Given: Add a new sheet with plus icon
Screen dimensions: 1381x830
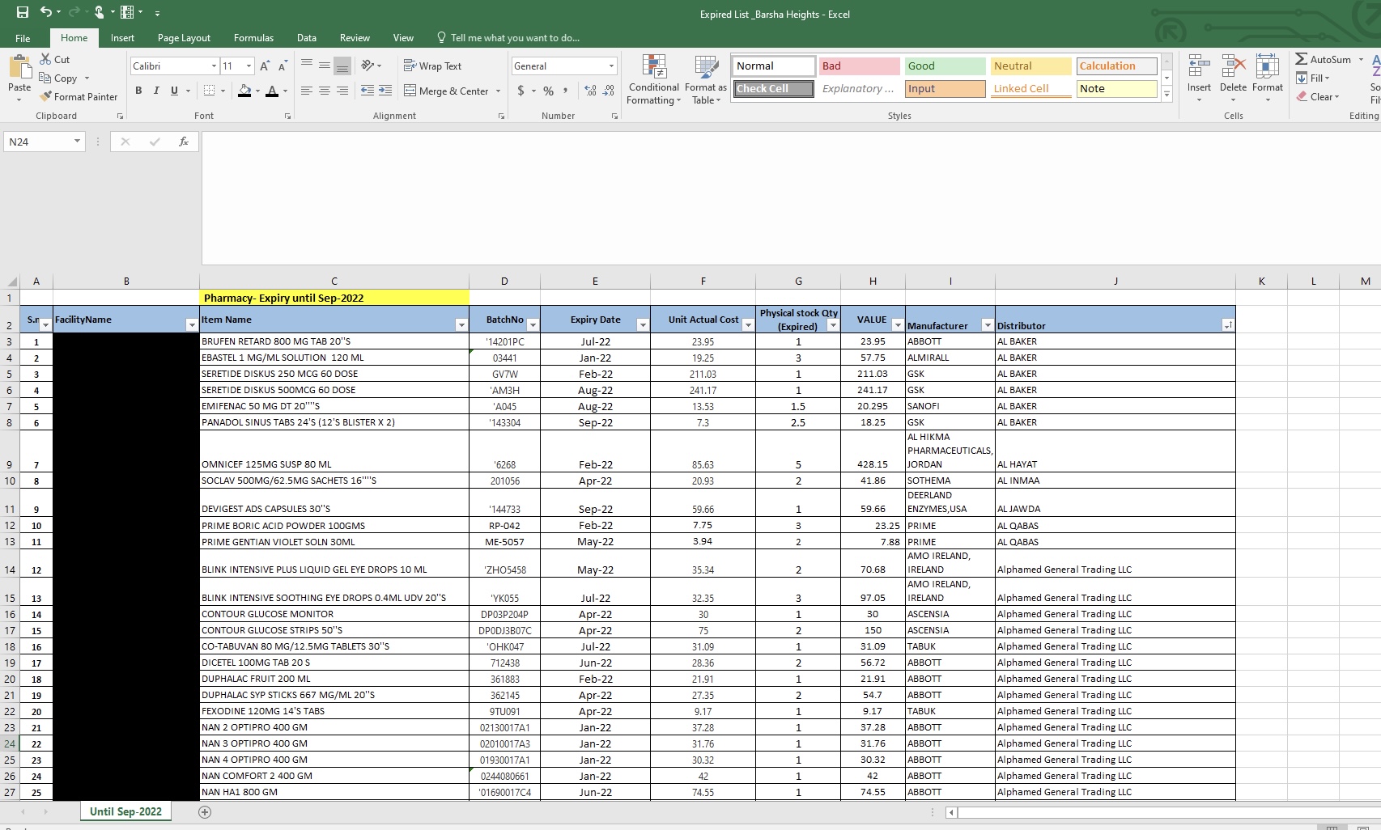Looking at the screenshot, I should (x=205, y=811).
